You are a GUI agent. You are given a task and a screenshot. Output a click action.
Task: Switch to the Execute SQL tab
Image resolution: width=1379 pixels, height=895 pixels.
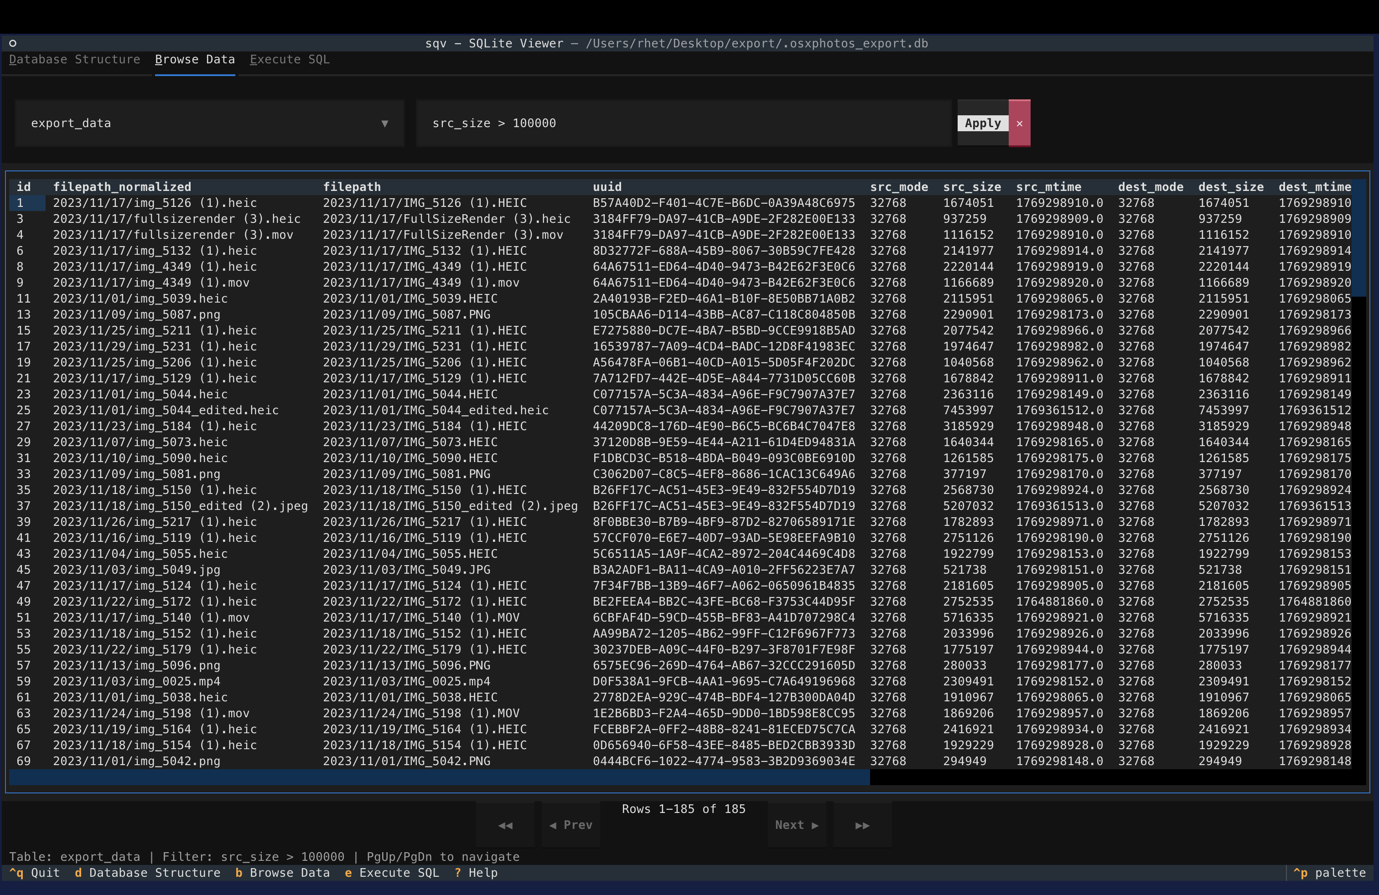pyautogui.click(x=290, y=59)
